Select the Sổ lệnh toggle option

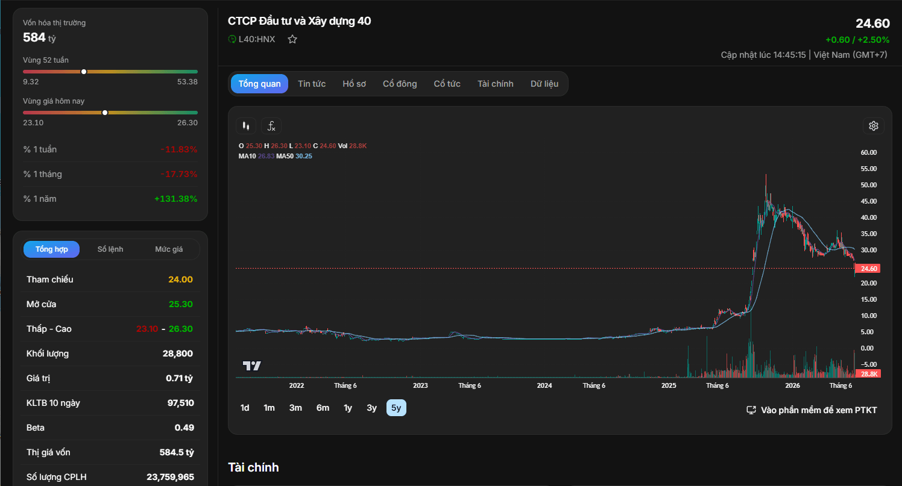click(x=110, y=249)
